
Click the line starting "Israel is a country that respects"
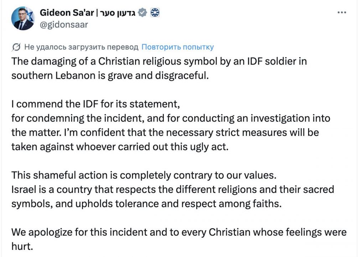click(x=172, y=189)
